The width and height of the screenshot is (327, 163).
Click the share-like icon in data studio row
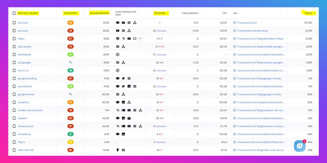tap(123, 47)
